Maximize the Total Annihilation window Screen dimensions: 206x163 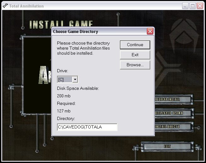pyautogui.click(x=192, y=6)
